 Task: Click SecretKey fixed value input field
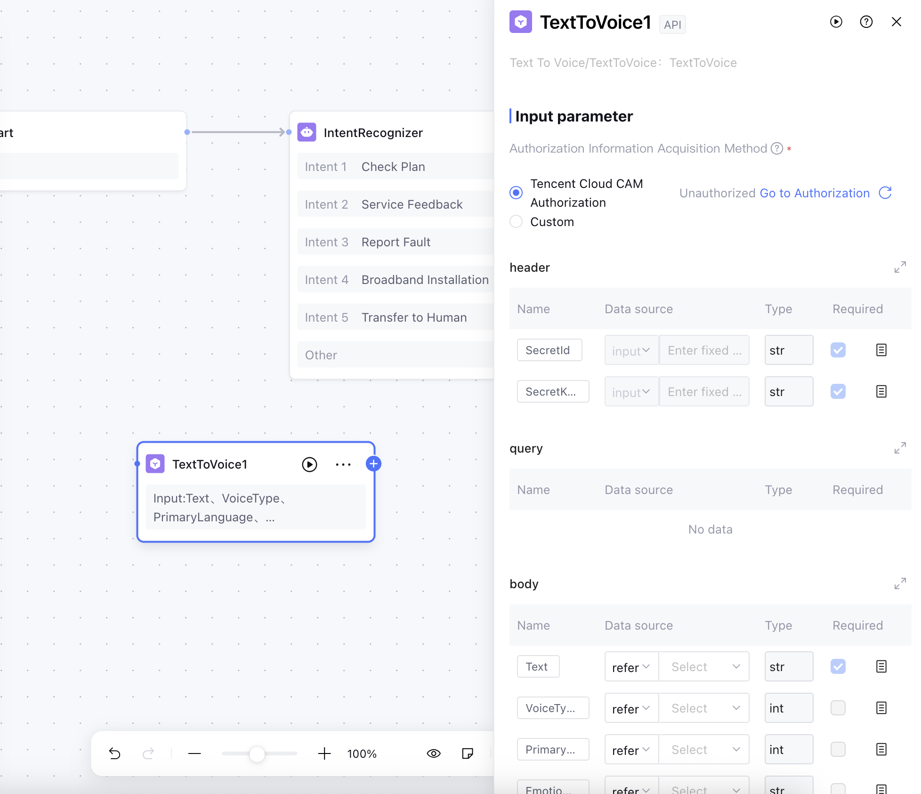704,391
